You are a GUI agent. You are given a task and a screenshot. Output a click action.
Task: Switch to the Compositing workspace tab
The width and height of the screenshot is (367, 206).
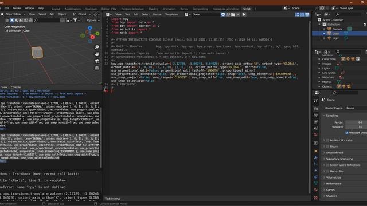click(200, 9)
